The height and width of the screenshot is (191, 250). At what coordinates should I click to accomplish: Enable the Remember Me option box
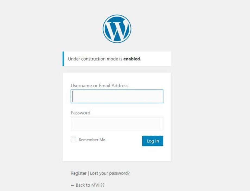pyautogui.click(x=73, y=140)
